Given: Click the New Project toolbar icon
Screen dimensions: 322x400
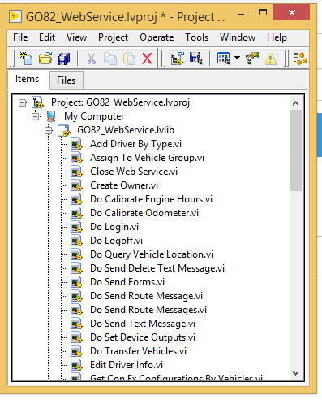Looking at the screenshot, I should point(26,59).
